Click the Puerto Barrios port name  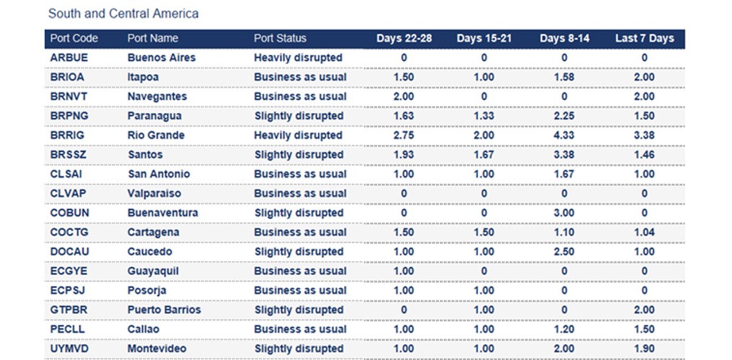click(164, 310)
